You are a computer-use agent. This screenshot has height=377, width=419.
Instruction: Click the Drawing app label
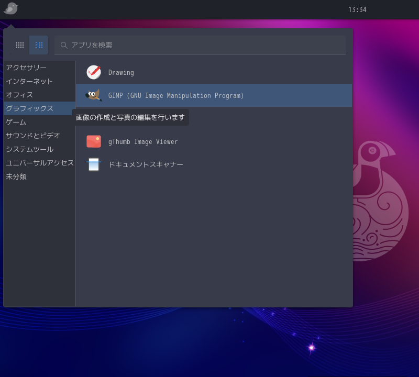pos(121,73)
